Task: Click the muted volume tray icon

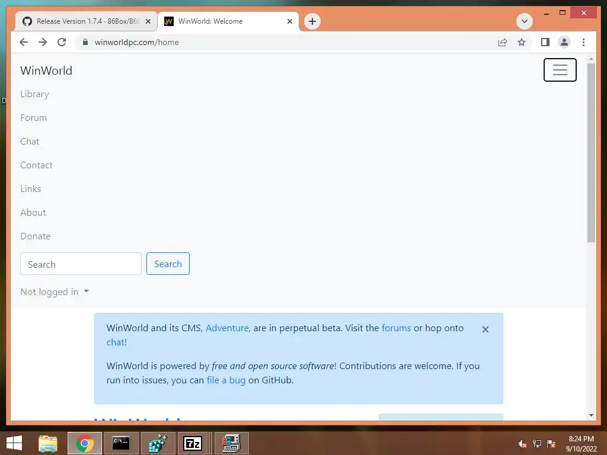Action: [522, 444]
